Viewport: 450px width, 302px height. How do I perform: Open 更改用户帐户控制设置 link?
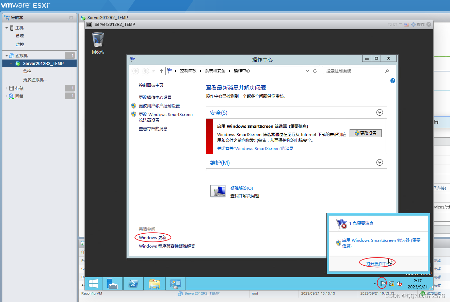point(159,106)
